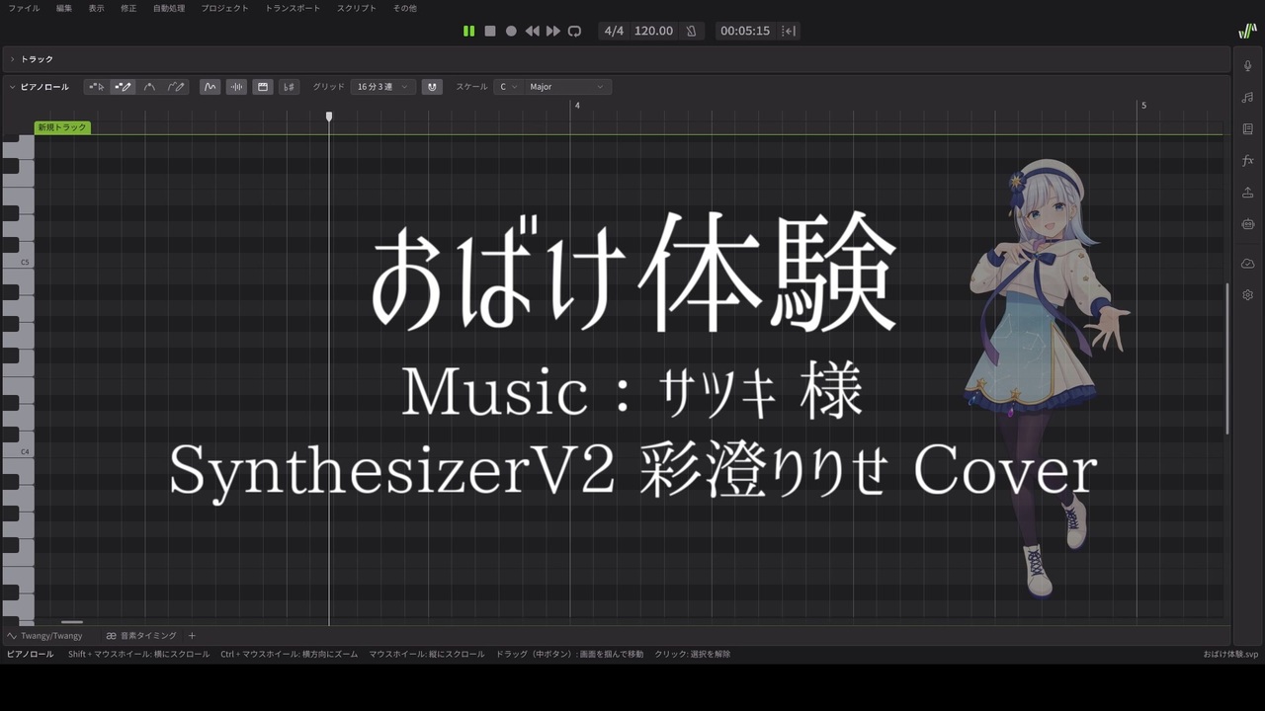Image resolution: width=1265 pixels, height=711 pixels.
Task: Click the vertical scrollbar of piano roll
Action: pyautogui.click(x=1226, y=358)
